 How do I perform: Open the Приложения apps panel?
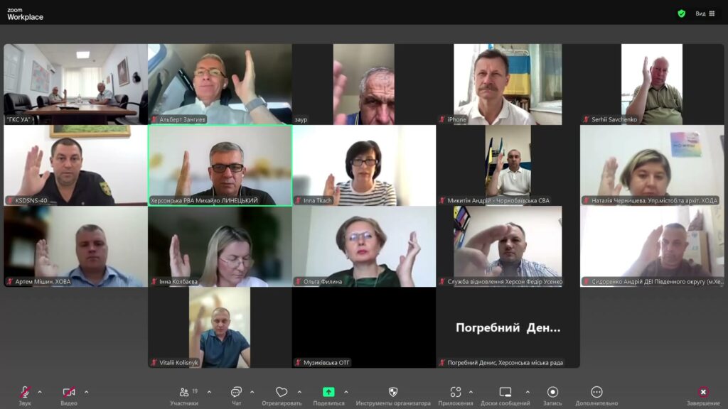point(456,392)
